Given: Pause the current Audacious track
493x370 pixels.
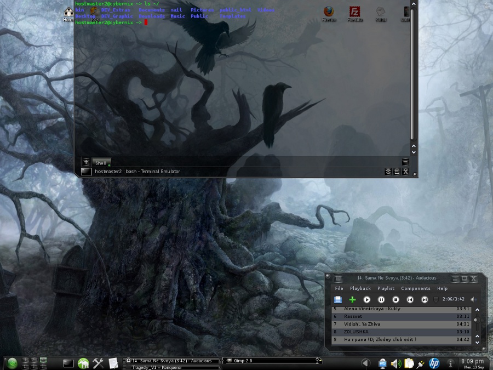Looking at the screenshot, I should (x=381, y=299).
